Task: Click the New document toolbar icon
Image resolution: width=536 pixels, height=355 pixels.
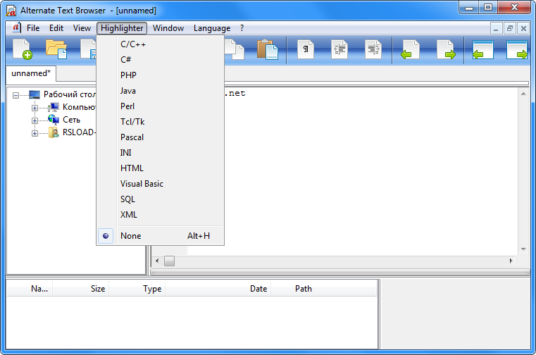Action: click(x=23, y=49)
